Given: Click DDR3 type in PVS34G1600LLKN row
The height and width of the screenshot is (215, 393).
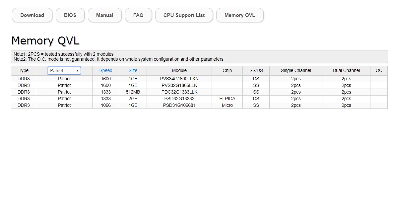Looking at the screenshot, I should (x=24, y=79).
